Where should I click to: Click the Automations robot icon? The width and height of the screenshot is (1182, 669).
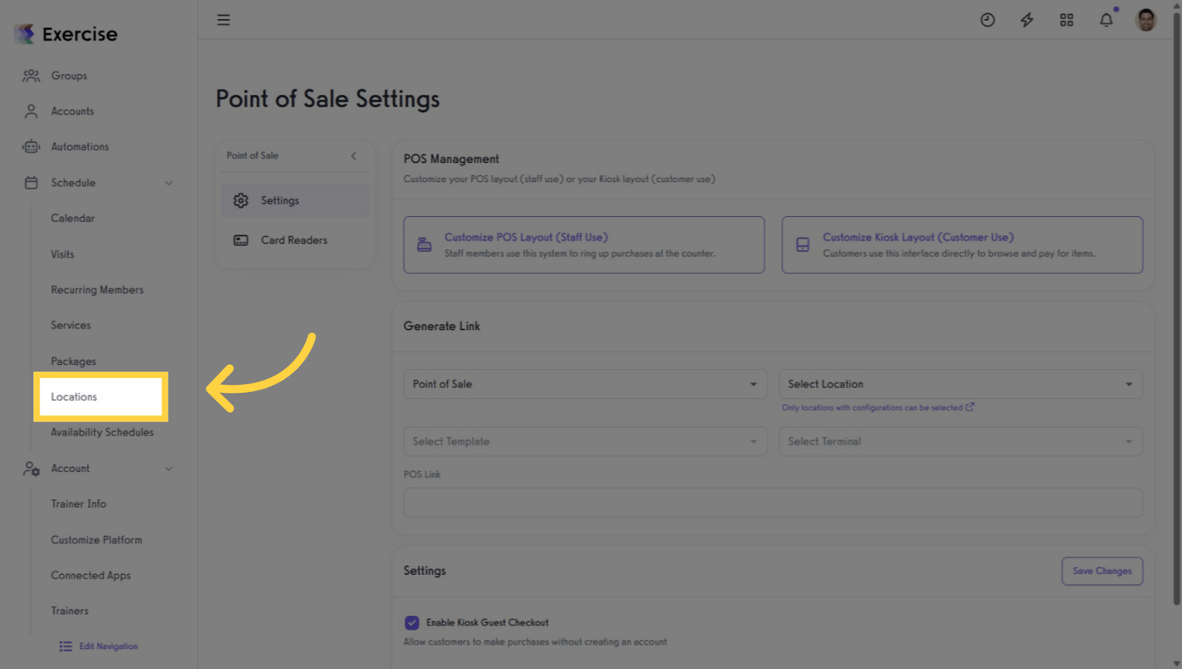31,146
